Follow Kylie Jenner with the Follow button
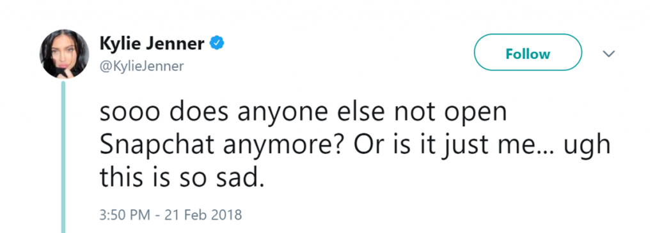The width and height of the screenshot is (655, 233). 528,52
